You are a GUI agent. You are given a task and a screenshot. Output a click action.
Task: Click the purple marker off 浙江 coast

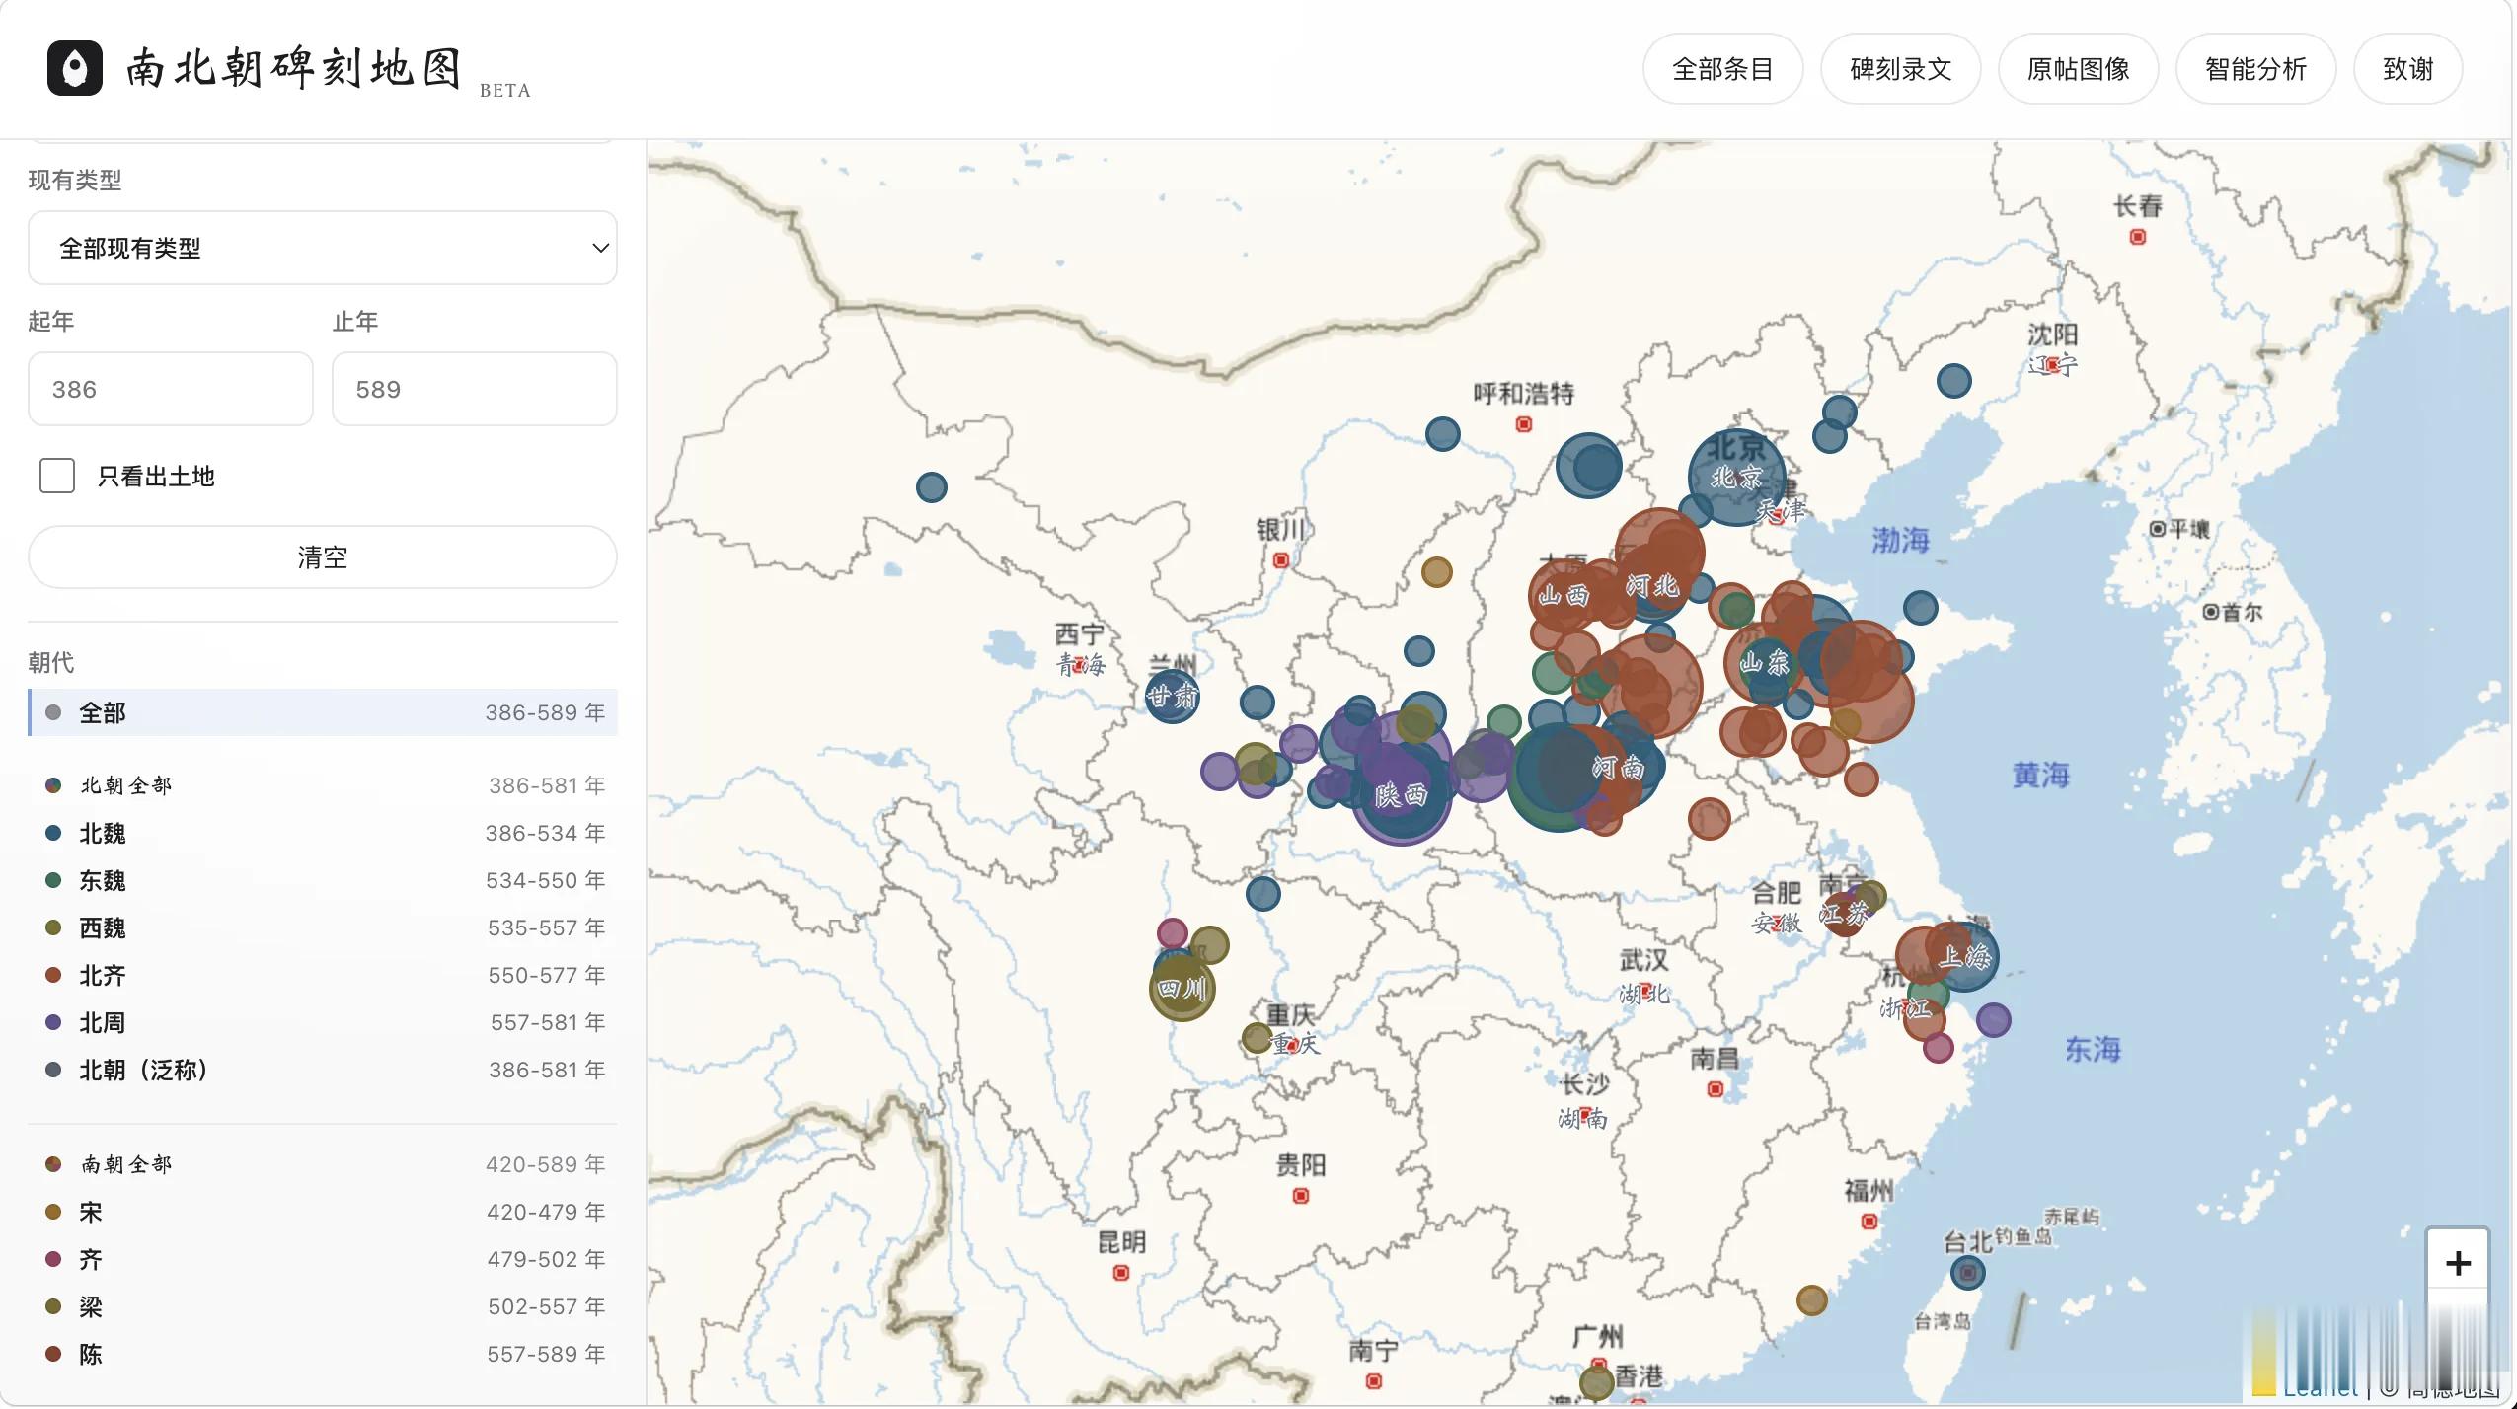tap(1993, 1019)
